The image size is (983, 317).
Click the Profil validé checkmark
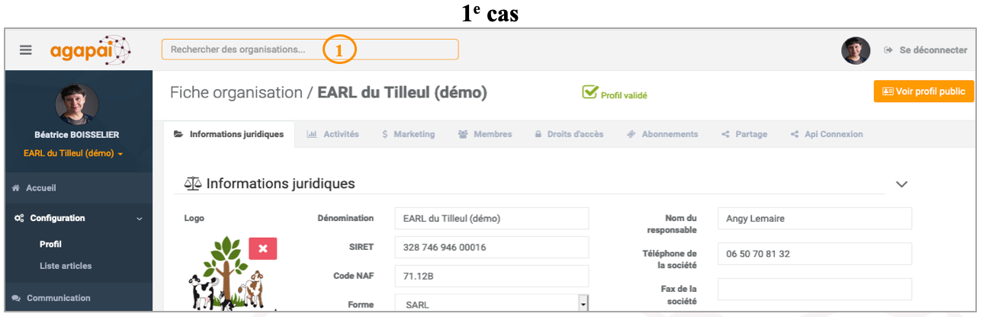click(589, 92)
